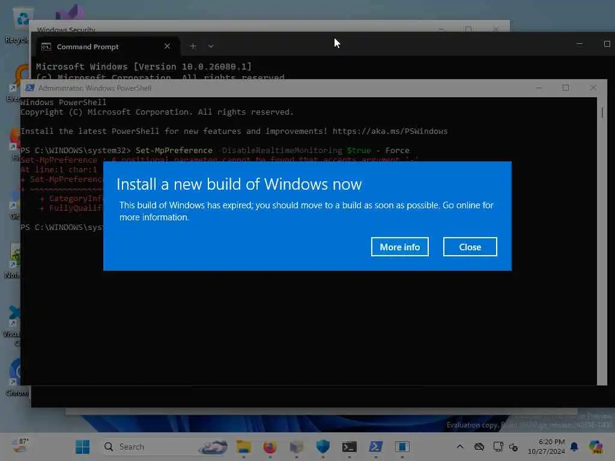Viewport: 615px width, 461px height.
Task: Open the clock showing 6:20 PM
Action: (547, 447)
